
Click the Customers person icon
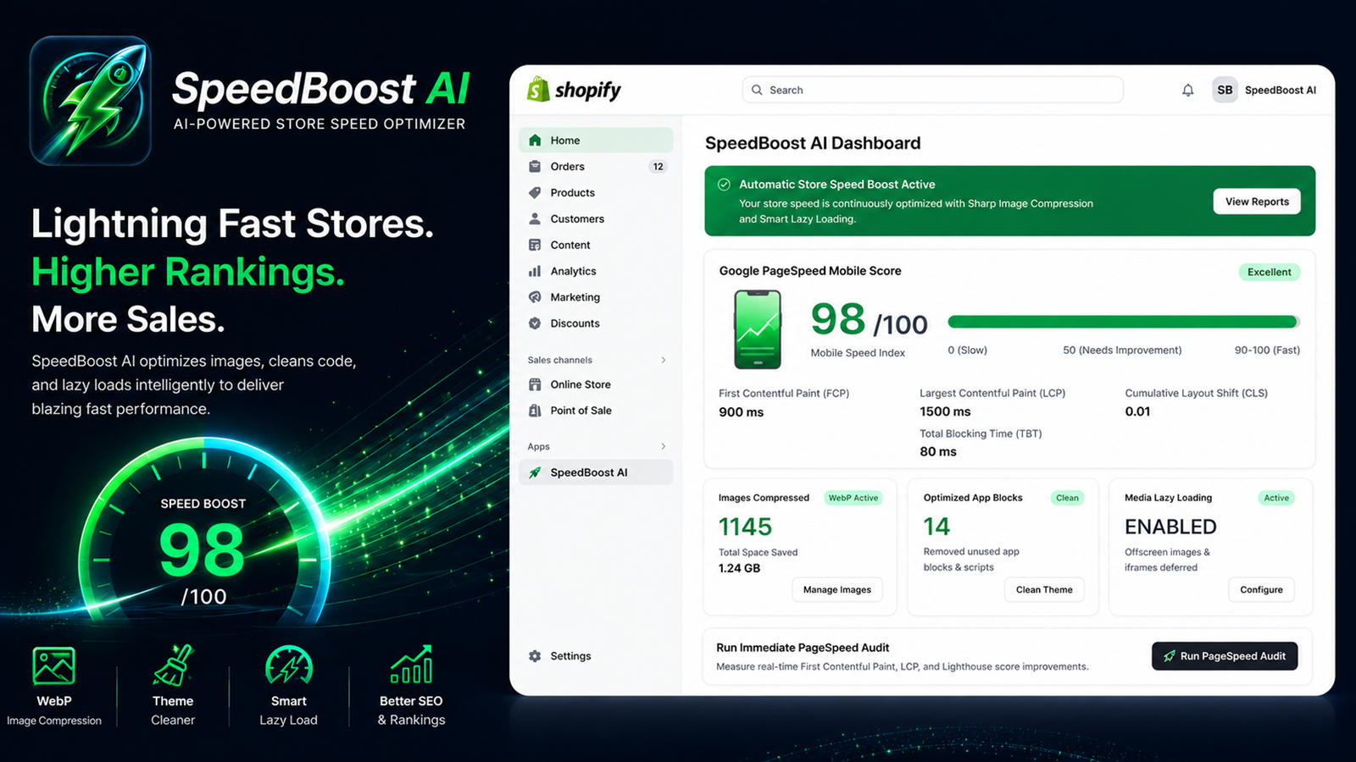click(x=535, y=218)
